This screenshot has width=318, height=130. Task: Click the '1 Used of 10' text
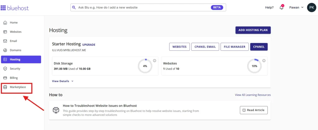pos(171,69)
